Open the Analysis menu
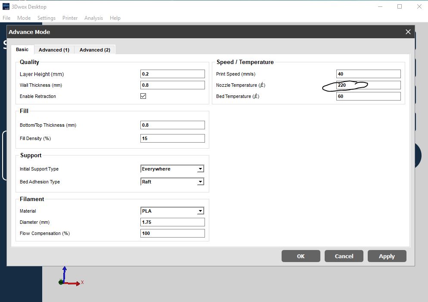 coord(93,18)
